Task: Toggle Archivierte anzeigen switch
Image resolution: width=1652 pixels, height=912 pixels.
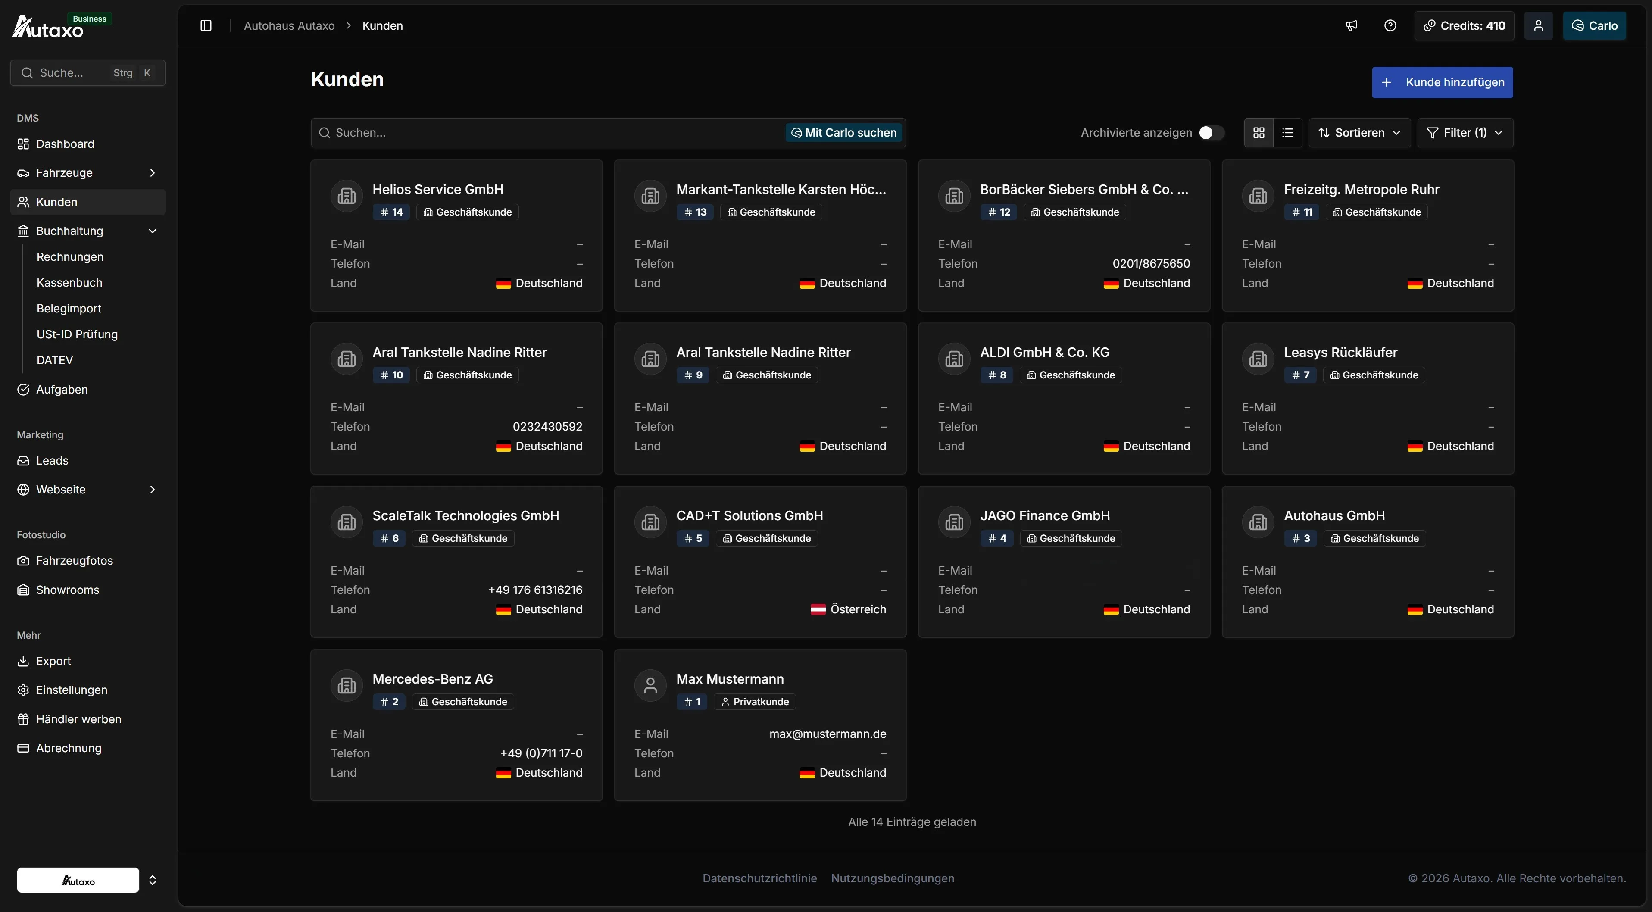Action: coord(1212,133)
